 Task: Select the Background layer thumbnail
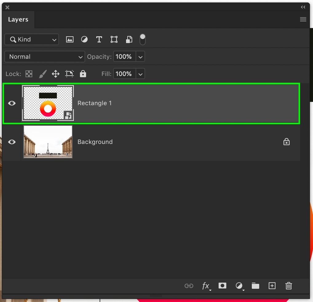48,142
